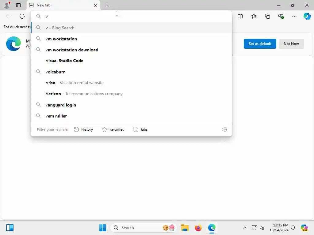Image resolution: width=314 pixels, height=235 pixels.
Task: Select 'Verizon - Telecommunications company' suggestion
Action: (131, 94)
